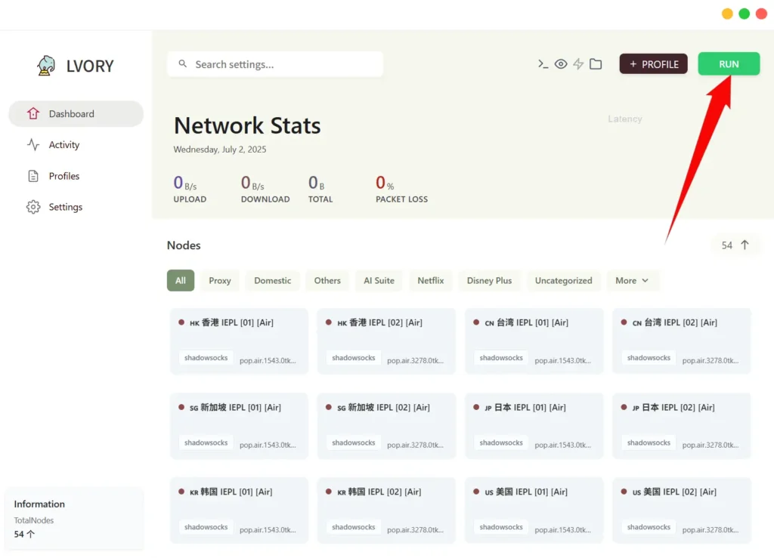Click status dot on JP 日本 IEPL [02] node
This screenshot has height=558, width=774.
point(624,407)
